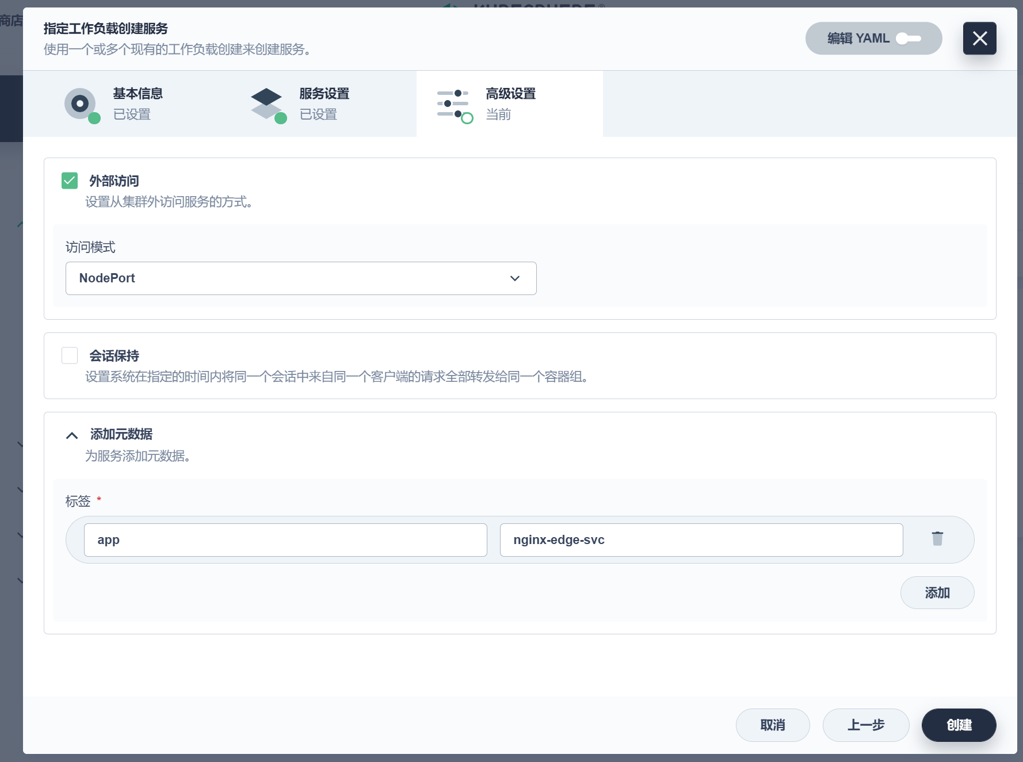1023x762 pixels.
Task: Click the 访问模式 field label
Action: tap(90, 247)
